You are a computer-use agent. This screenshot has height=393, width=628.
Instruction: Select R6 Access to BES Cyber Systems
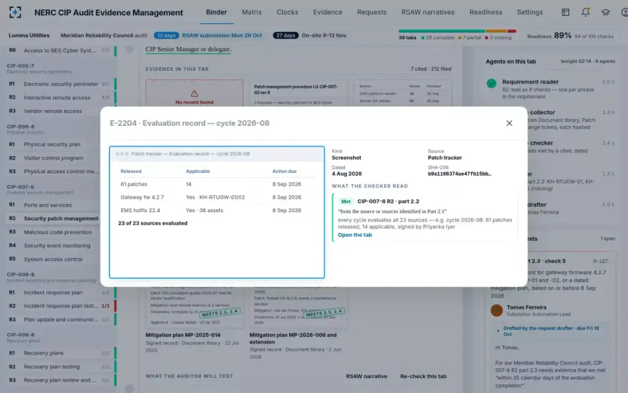(60, 50)
